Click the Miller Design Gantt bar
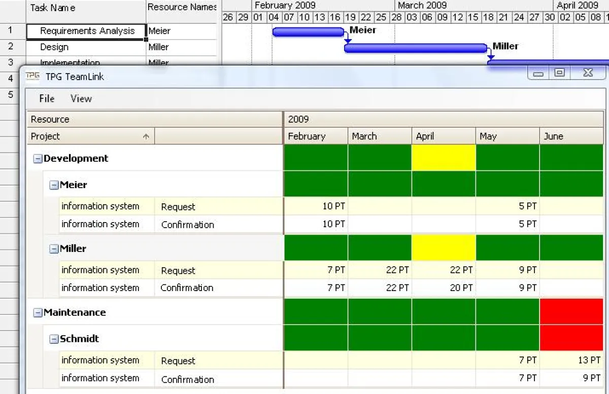This screenshot has width=609, height=394. pyautogui.click(x=415, y=49)
